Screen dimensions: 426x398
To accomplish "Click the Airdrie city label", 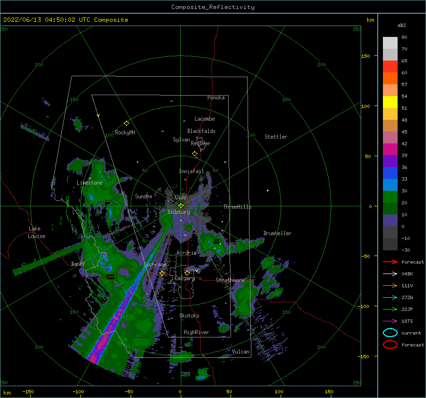I will 186,253.
